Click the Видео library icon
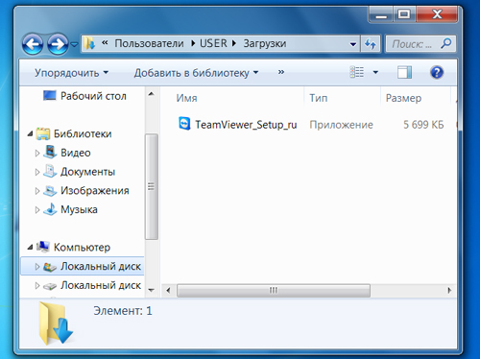480x359 pixels. click(x=50, y=152)
